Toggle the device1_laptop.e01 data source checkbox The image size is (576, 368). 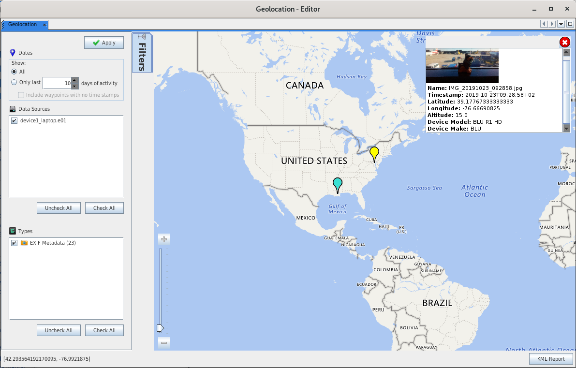15,121
